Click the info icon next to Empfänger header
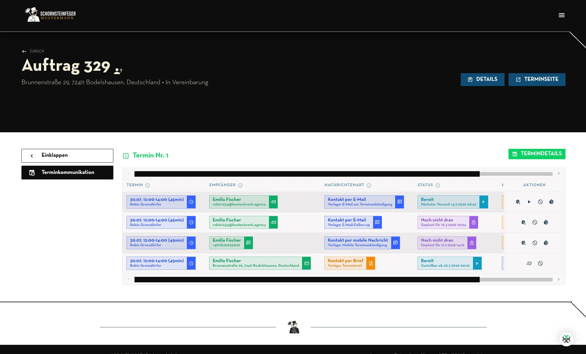This screenshot has height=354, width=586. [x=240, y=185]
